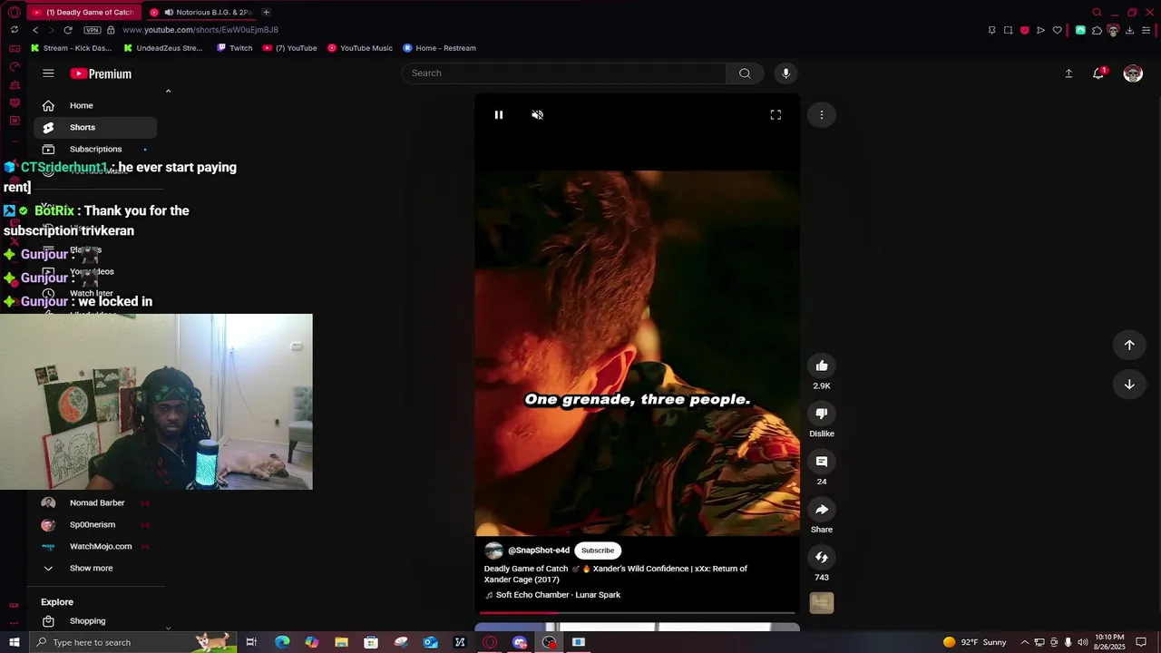Viewport: 1161px width, 653px height.
Task: Open the Windows Start menu
Action: (14, 642)
